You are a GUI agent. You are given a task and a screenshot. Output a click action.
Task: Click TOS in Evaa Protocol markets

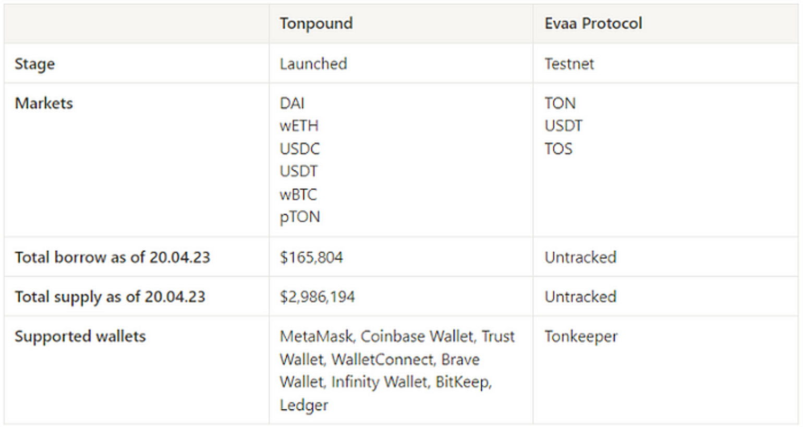(558, 149)
